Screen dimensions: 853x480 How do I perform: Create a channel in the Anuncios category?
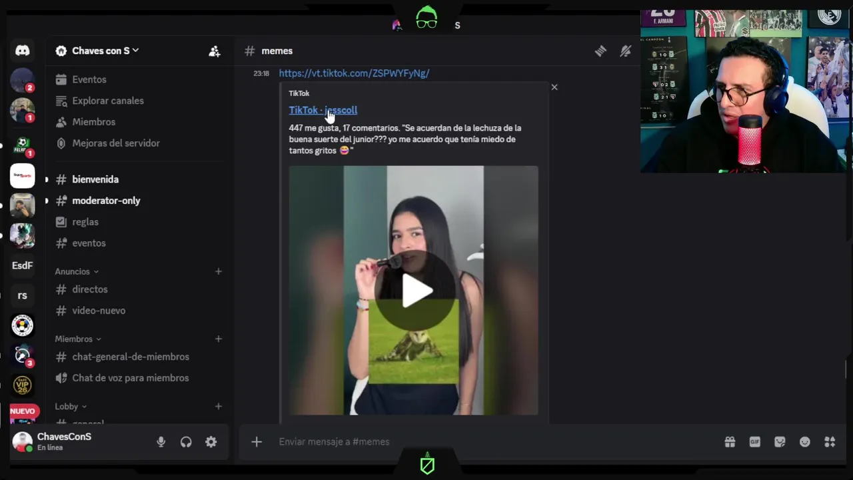pos(218,271)
